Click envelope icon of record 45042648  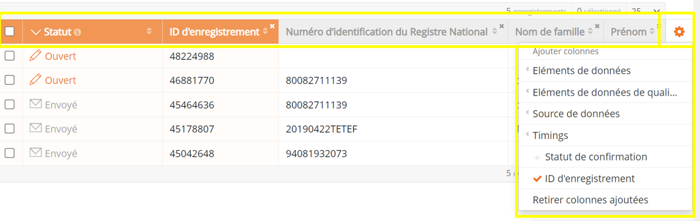[x=36, y=153]
